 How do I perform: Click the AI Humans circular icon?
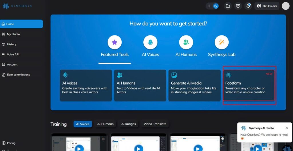pyautogui.click(x=186, y=42)
